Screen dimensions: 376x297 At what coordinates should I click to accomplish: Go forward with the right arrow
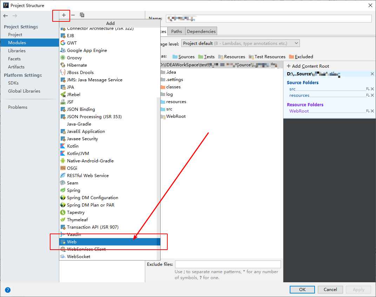15,16
